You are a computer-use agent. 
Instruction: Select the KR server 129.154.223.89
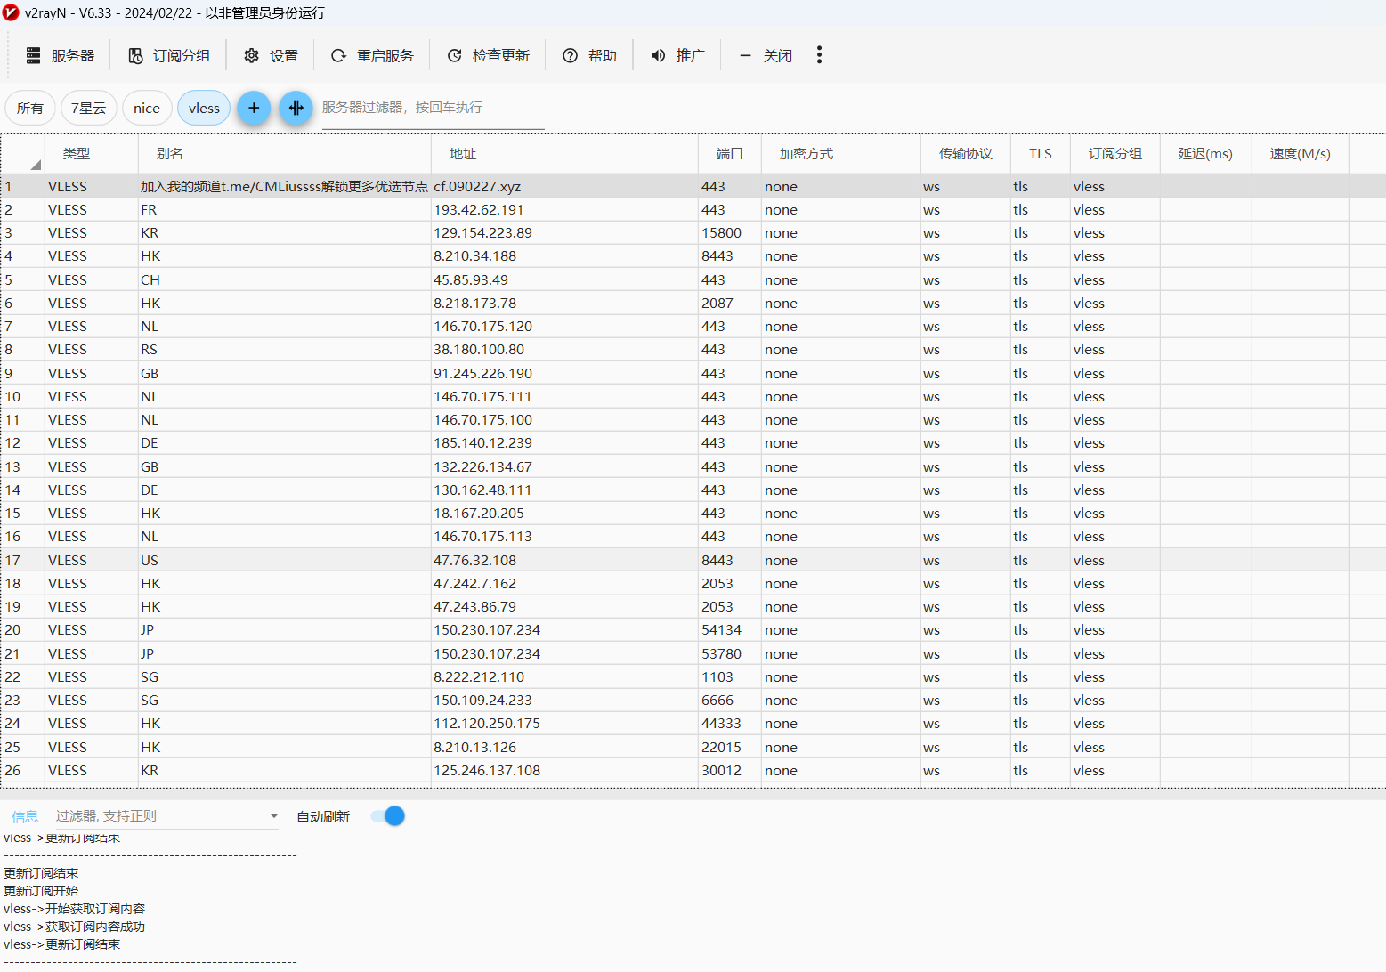[x=693, y=232]
